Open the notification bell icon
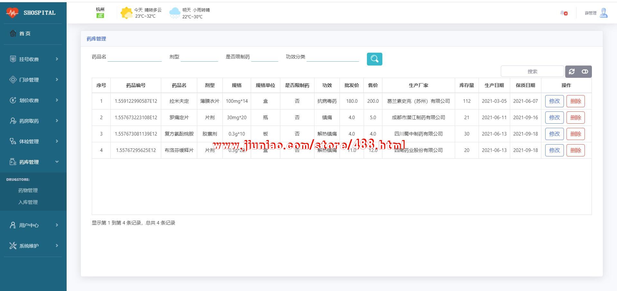This screenshot has height=291, width=617. 563,13
